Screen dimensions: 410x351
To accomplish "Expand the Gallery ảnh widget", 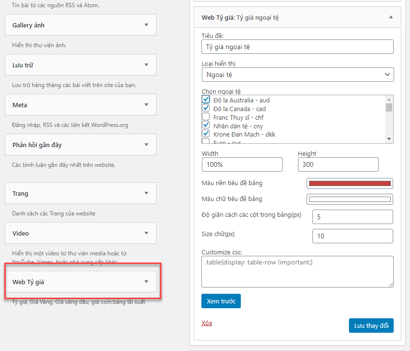I will (147, 25).
